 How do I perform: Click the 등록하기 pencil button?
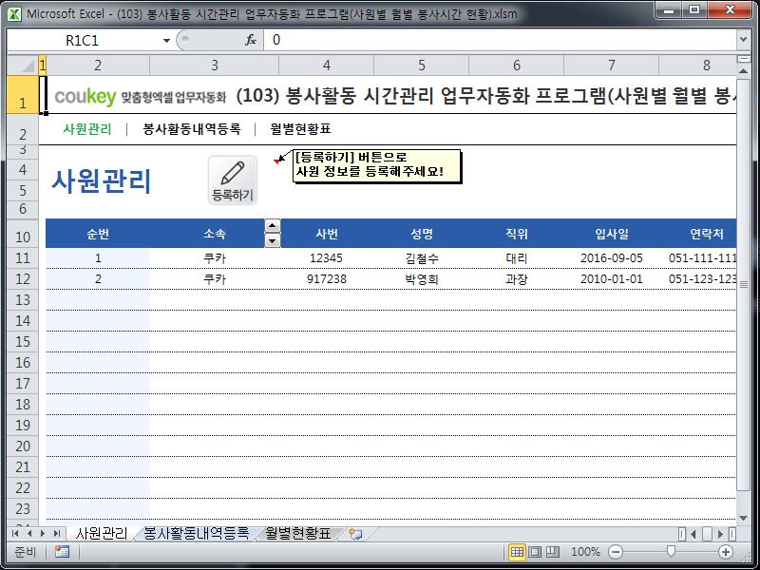click(233, 180)
